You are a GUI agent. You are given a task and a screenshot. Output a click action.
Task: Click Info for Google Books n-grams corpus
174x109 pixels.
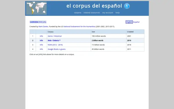41,49
